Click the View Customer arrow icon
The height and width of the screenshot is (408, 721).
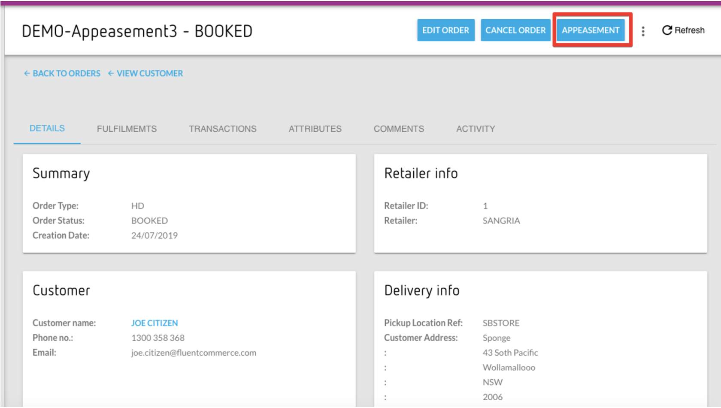point(111,73)
